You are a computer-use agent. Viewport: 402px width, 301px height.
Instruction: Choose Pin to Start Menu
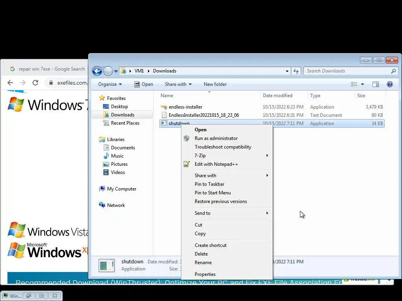[227, 193]
